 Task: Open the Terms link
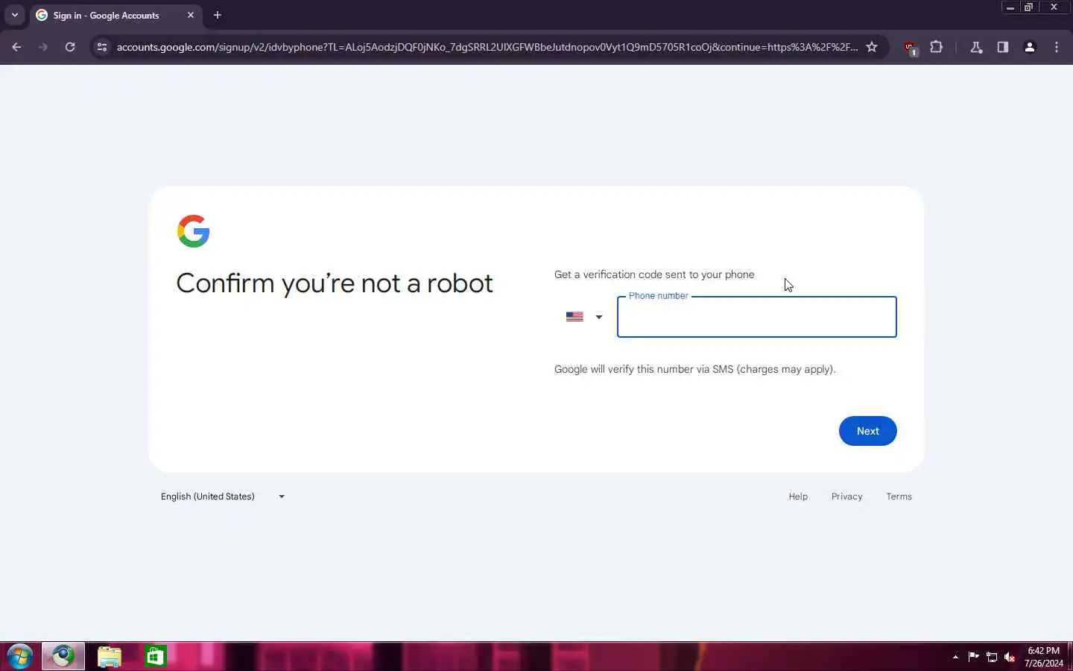899,497
